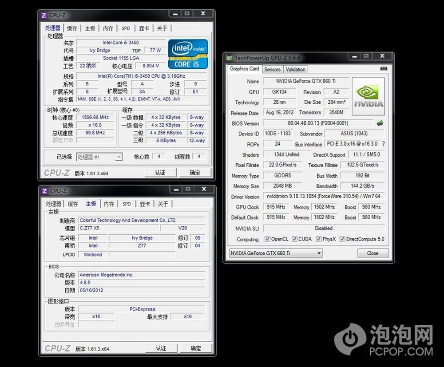Click the bottom CPU-Z title bar icon
The width and height of the screenshot is (444, 367).
click(44, 191)
